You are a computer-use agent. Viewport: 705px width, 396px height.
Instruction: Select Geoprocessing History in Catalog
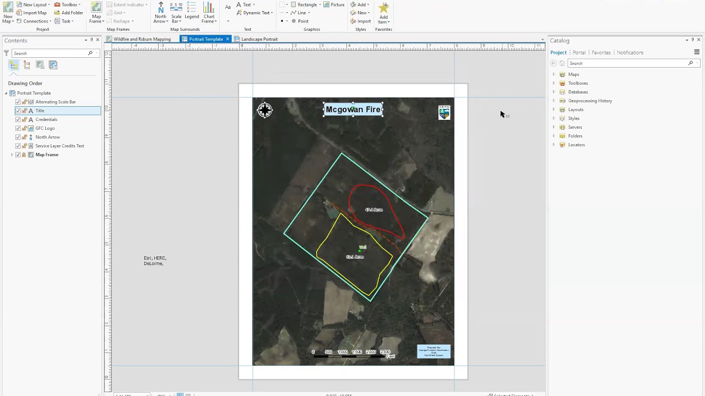pyautogui.click(x=590, y=101)
